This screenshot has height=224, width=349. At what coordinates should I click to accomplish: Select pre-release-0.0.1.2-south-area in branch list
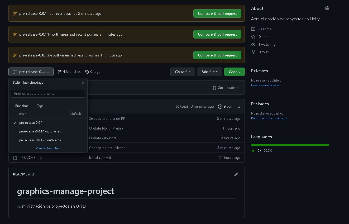click(x=40, y=140)
